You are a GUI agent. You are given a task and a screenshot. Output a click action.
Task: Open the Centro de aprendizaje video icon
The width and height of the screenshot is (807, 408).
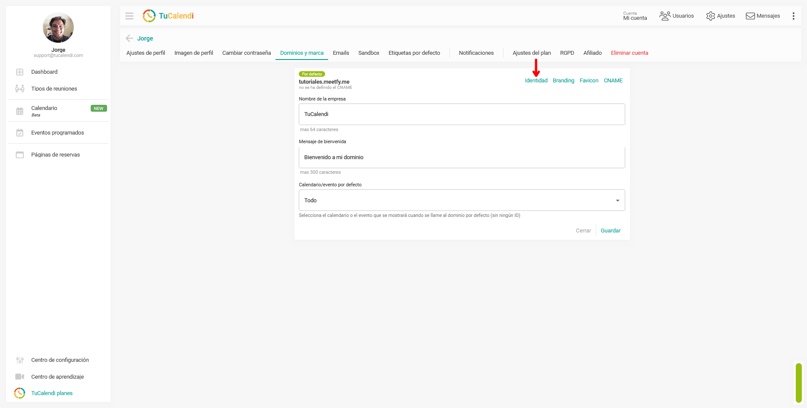pos(20,377)
